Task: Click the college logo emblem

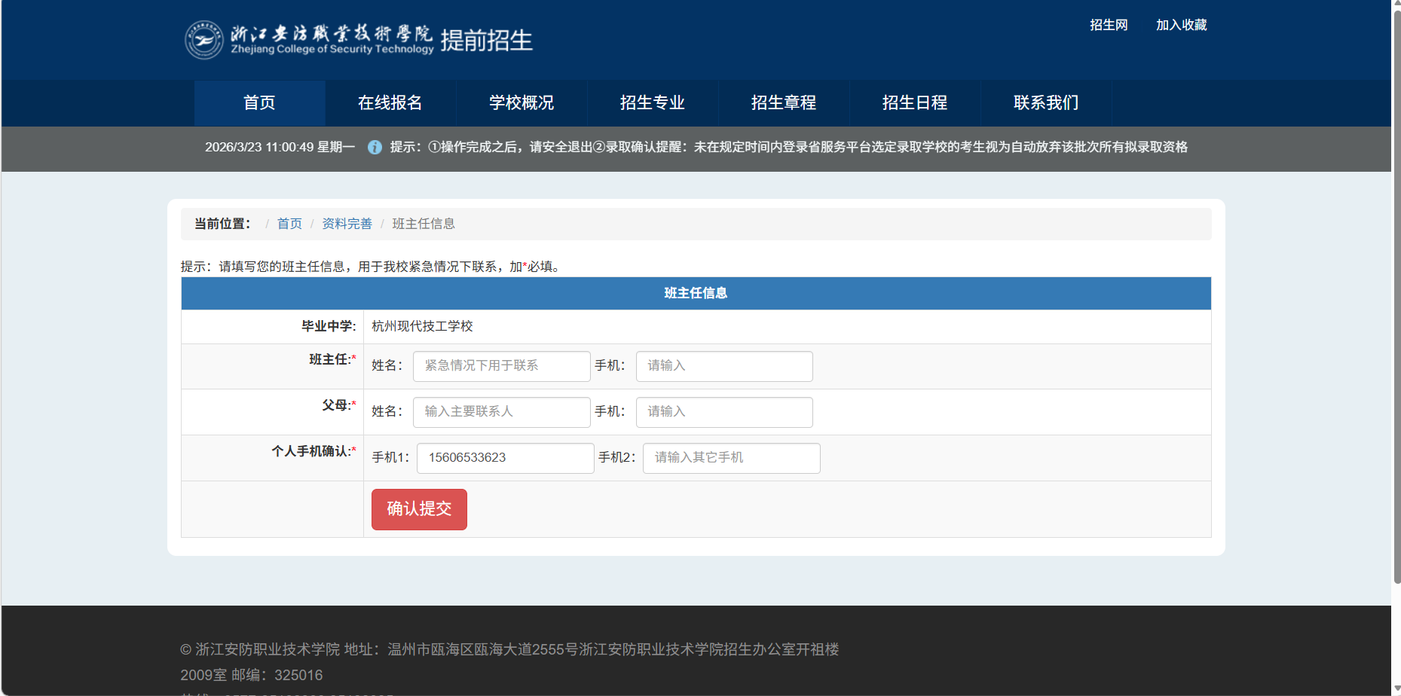Action: (x=204, y=40)
